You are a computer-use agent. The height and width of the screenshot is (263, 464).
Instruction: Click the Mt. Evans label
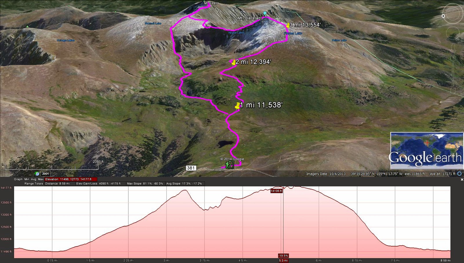coord(211,3)
